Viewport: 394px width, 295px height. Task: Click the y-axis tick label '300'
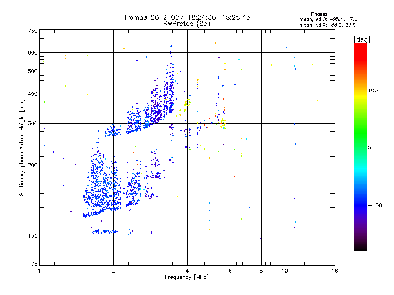[x=33, y=124]
